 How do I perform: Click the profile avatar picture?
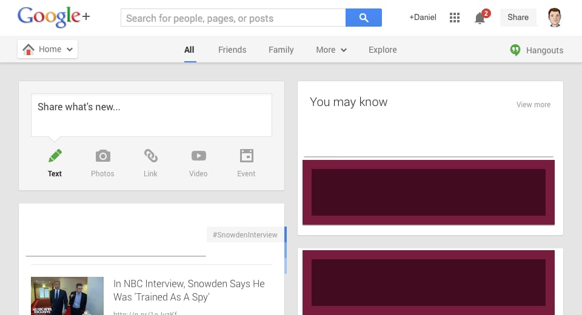pyautogui.click(x=555, y=18)
